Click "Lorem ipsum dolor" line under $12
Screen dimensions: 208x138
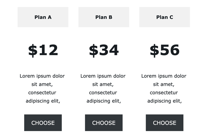(42, 76)
